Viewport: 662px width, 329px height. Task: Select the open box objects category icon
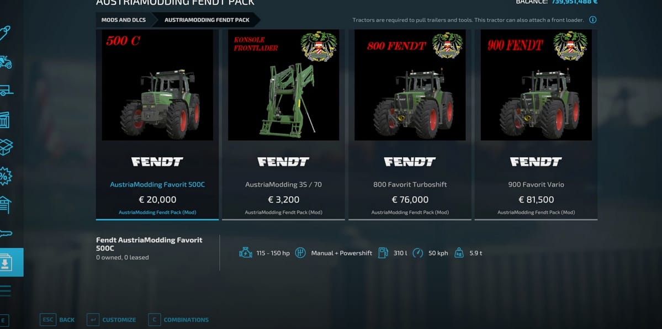coord(6,147)
